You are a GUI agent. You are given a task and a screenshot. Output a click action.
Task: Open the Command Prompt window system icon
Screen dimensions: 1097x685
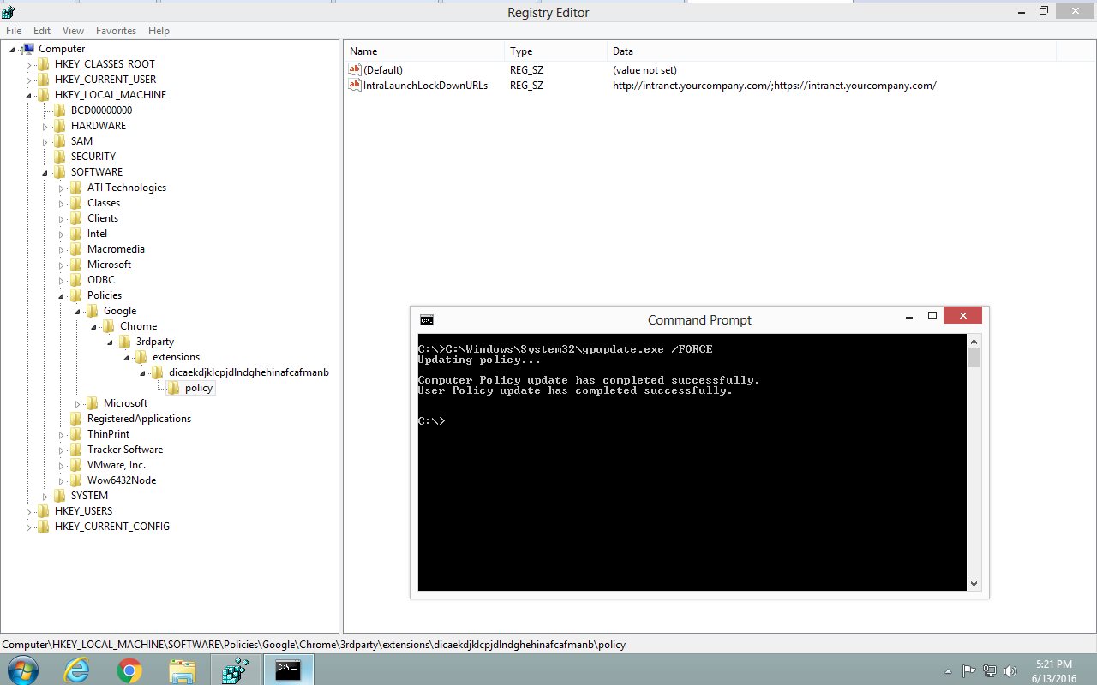[x=426, y=320]
